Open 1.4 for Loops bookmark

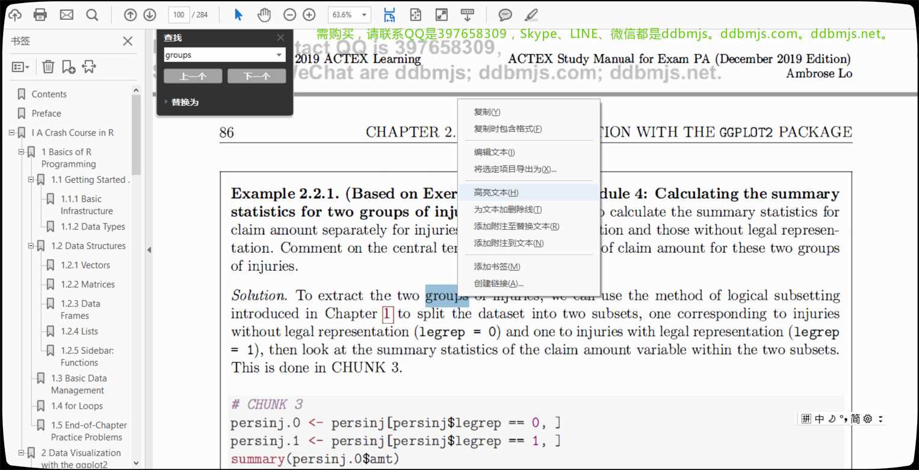coord(76,406)
